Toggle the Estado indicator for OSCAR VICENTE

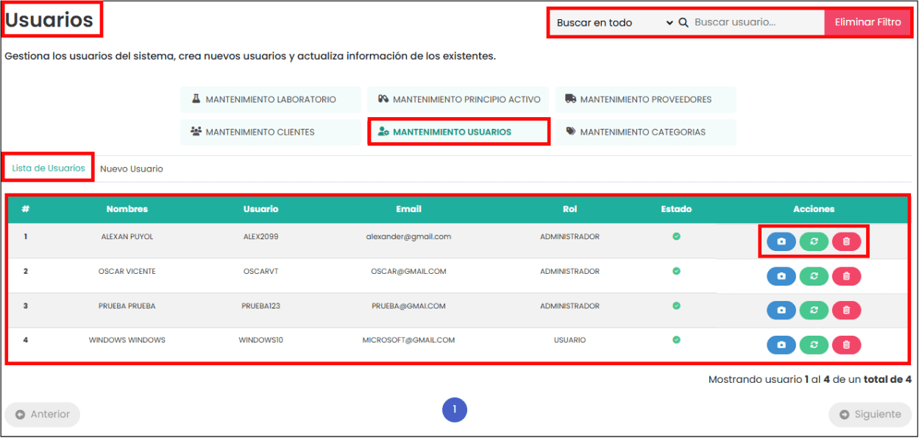(x=676, y=271)
